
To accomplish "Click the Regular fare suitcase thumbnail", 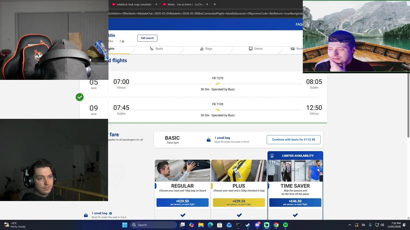I will (183, 171).
